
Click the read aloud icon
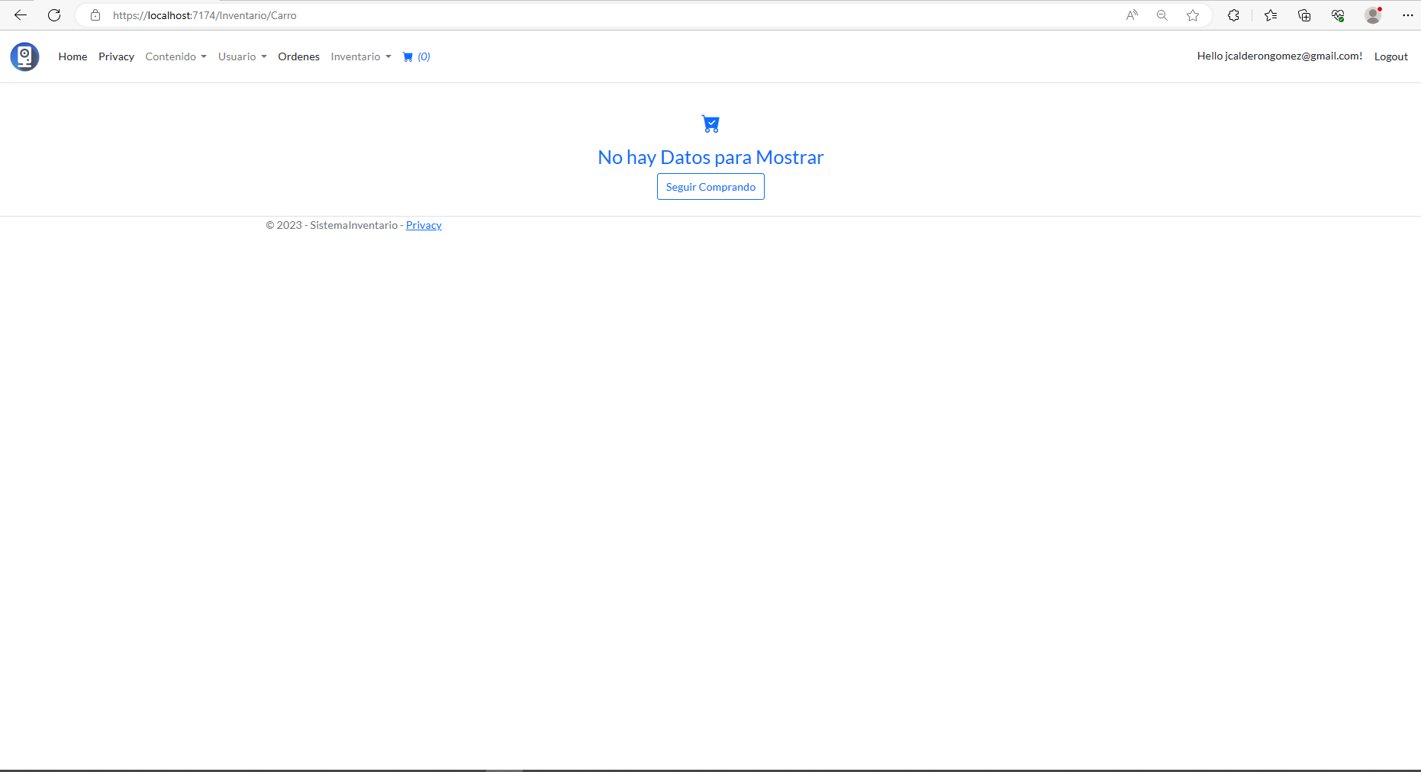pyautogui.click(x=1132, y=15)
